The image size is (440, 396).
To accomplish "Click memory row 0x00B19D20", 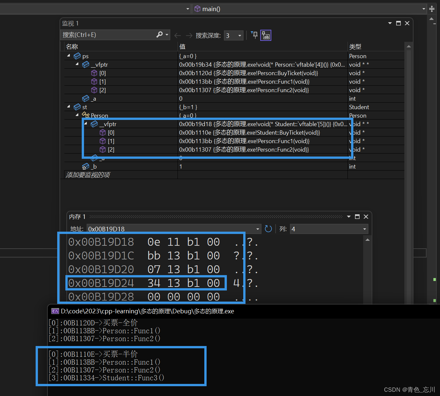I will click(x=144, y=269).
